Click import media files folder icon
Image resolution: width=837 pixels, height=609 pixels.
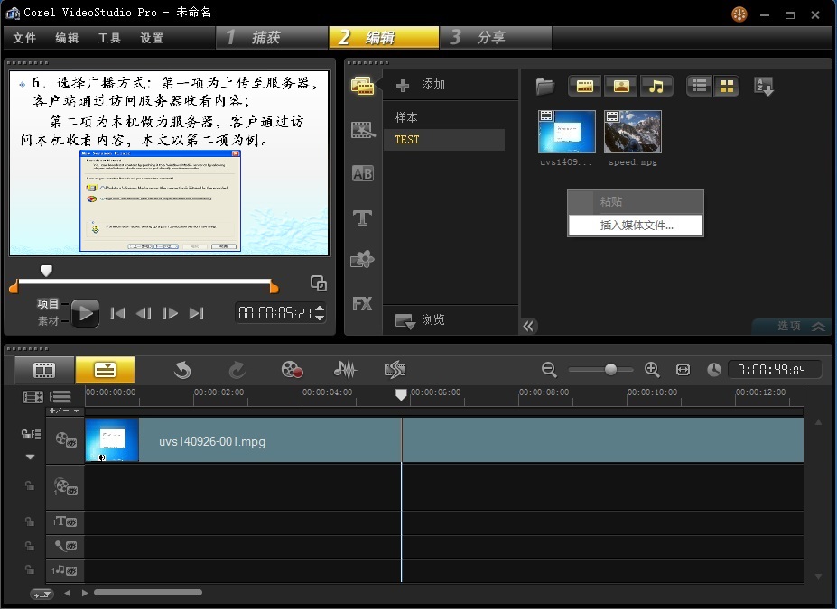(544, 87)
